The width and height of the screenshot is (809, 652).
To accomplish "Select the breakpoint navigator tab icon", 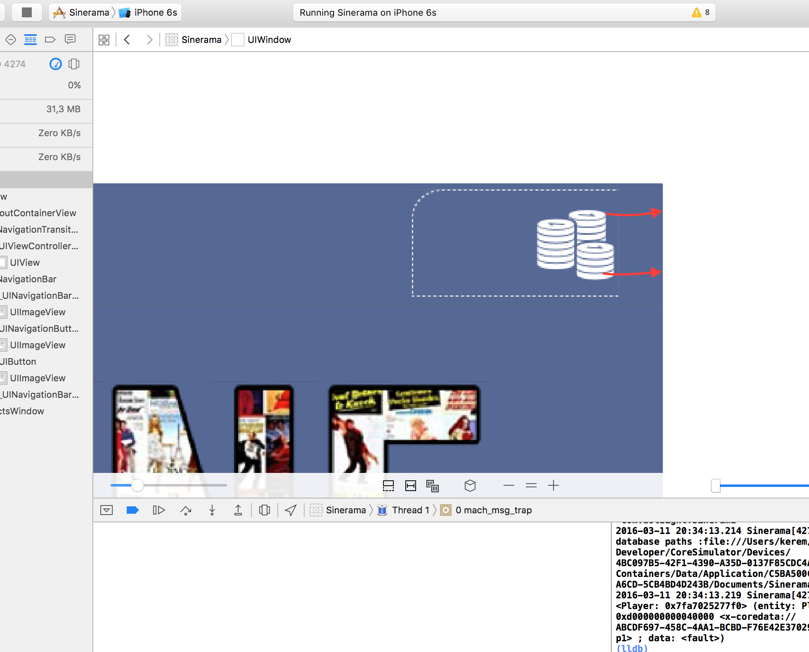I will 50,40.
